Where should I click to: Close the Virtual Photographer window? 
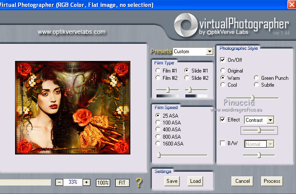point(292,5)
